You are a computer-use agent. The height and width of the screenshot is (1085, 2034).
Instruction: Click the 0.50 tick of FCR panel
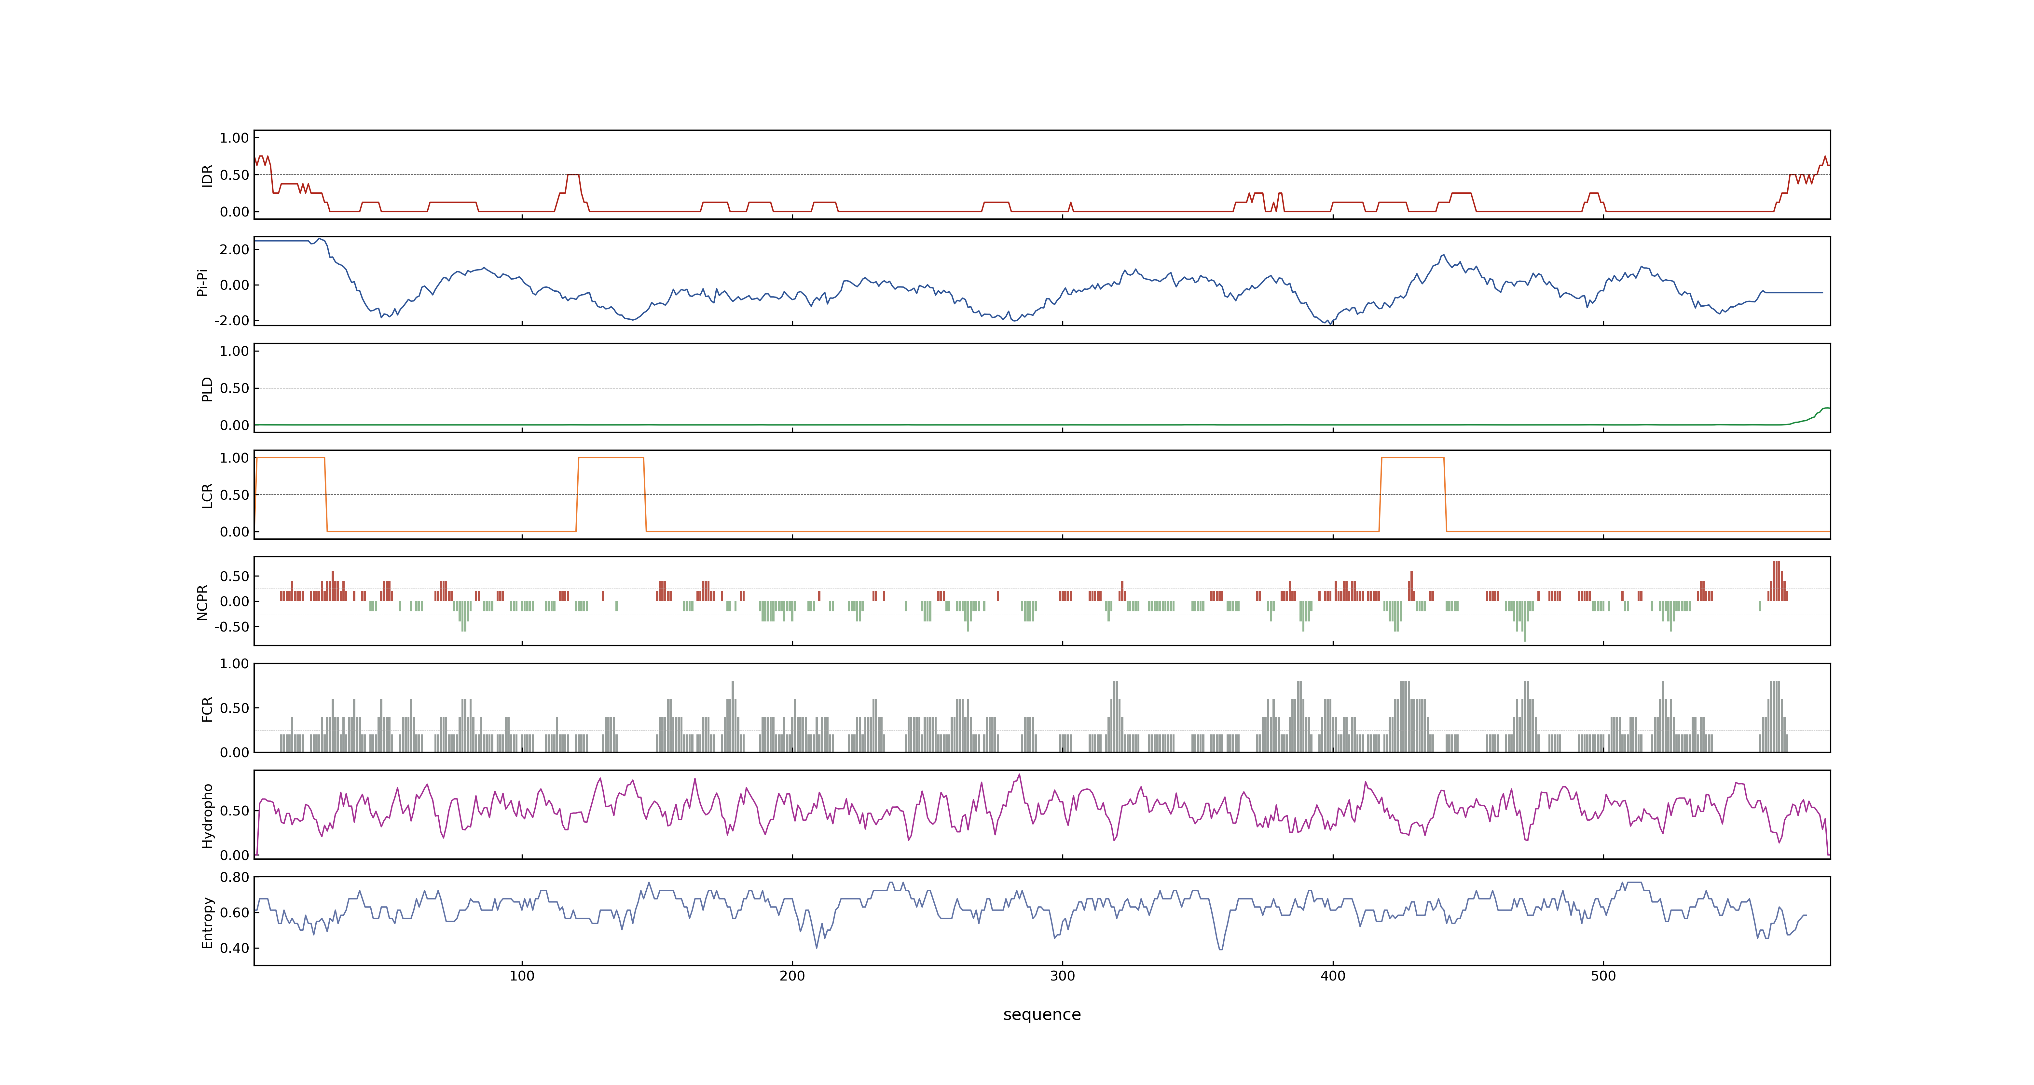point(235,708)
